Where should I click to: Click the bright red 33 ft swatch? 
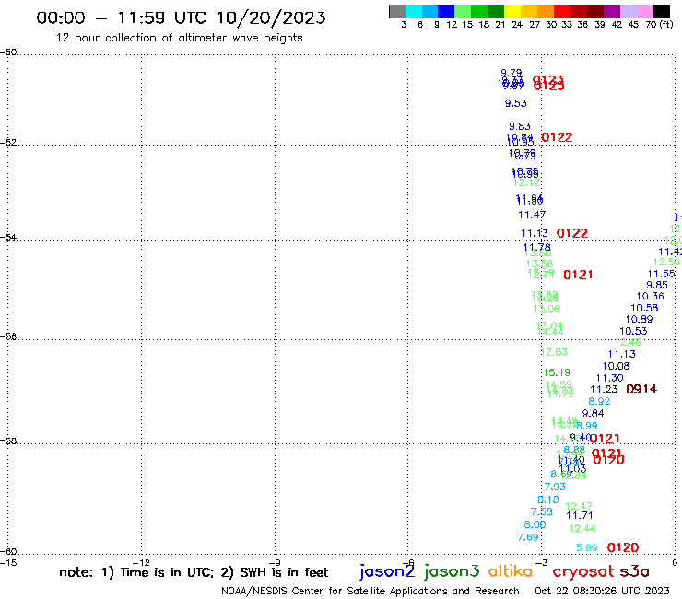[x=561, y=11]
